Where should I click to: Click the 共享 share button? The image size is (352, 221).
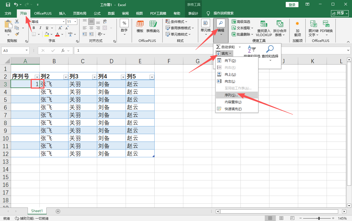point(339,13)
